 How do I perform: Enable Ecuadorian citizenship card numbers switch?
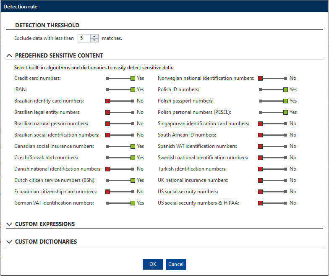120,192
